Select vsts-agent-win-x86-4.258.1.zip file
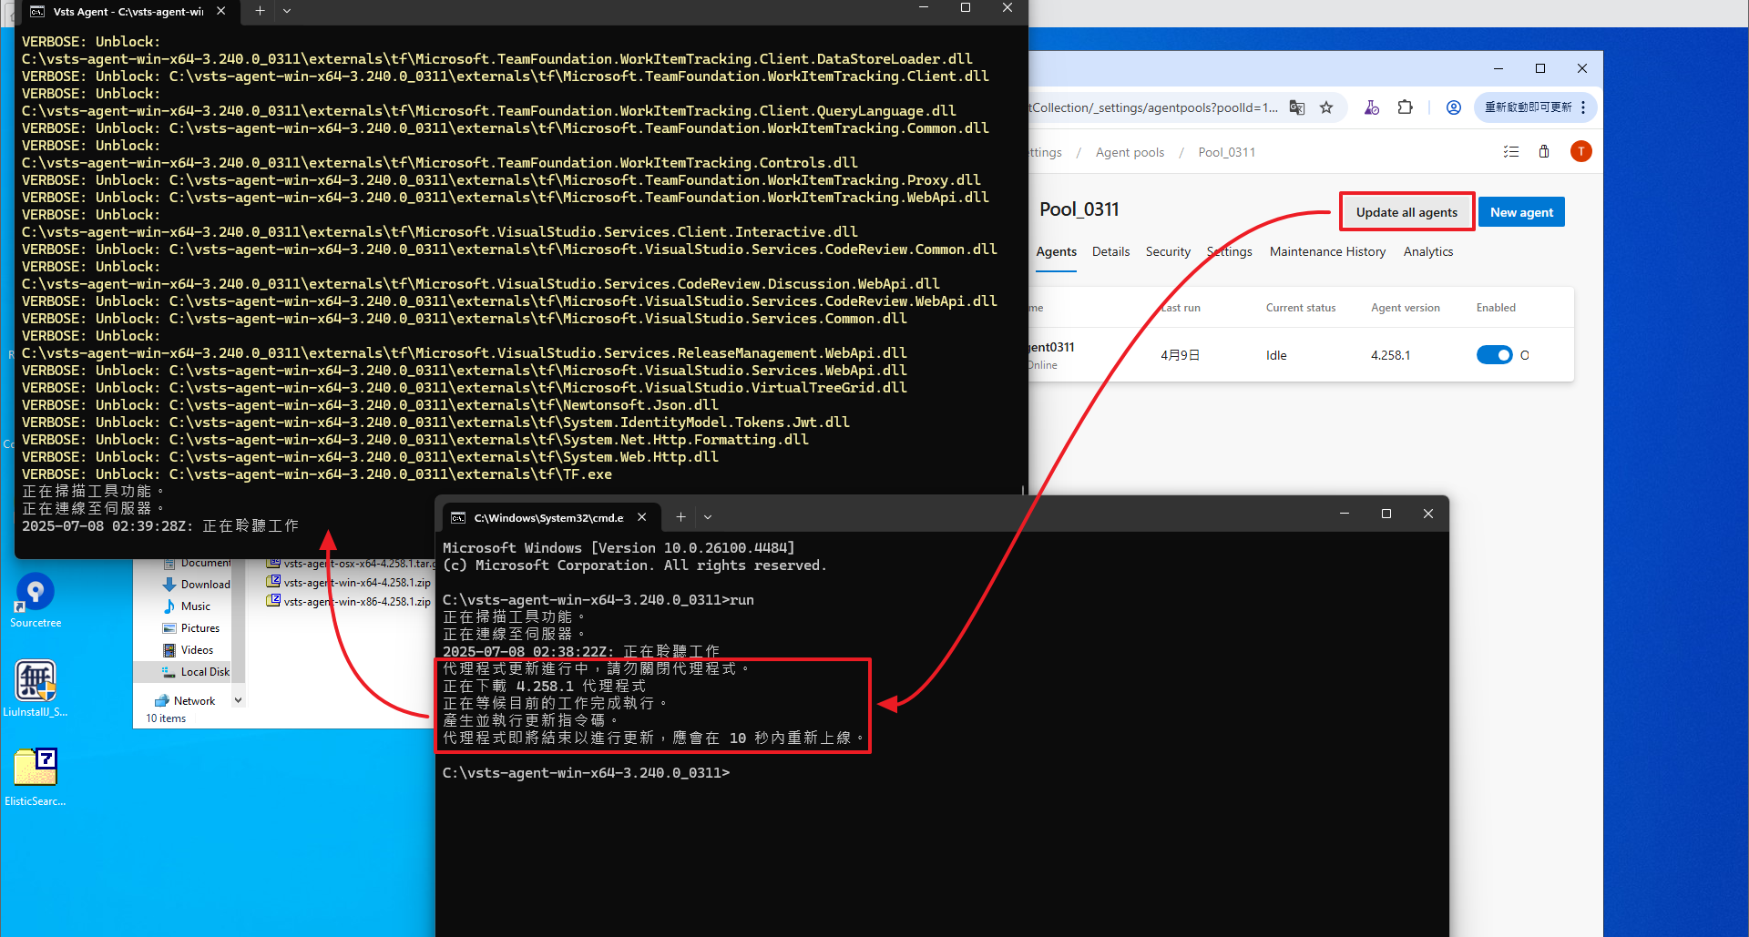The height and width of the screenshot is (937, 1749). pyautogui.click(x=349, y=602)
